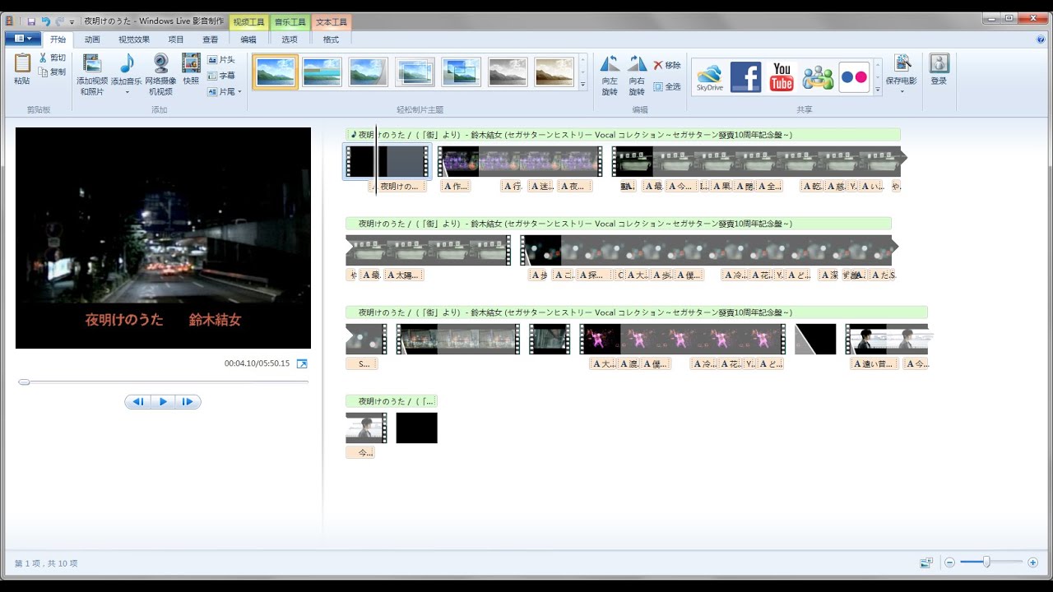Screen dimensions: 1053x592
Task: Expand the AutoMovie themes gallery
Action: point(582,86)
